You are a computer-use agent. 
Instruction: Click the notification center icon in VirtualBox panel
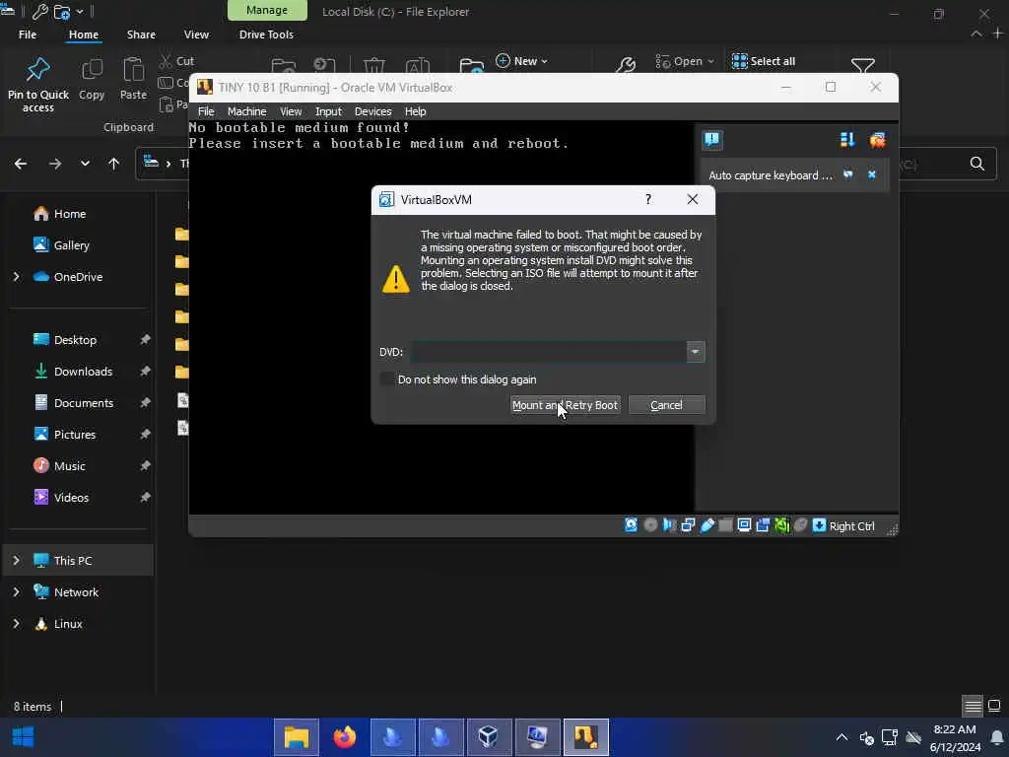pos(712,140)
